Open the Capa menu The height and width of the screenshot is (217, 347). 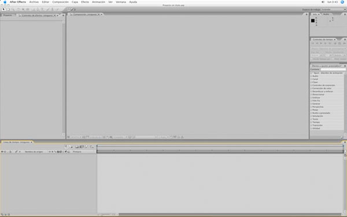coord(75,2)
